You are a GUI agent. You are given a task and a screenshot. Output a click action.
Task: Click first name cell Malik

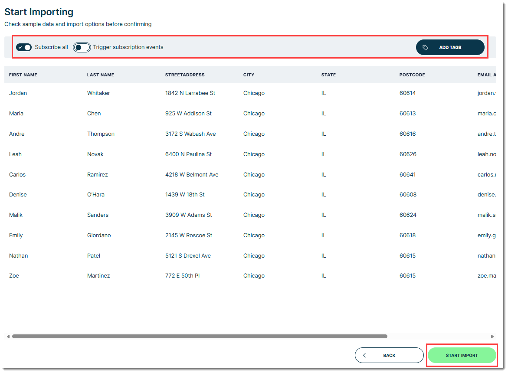click(x=16, y=215)
